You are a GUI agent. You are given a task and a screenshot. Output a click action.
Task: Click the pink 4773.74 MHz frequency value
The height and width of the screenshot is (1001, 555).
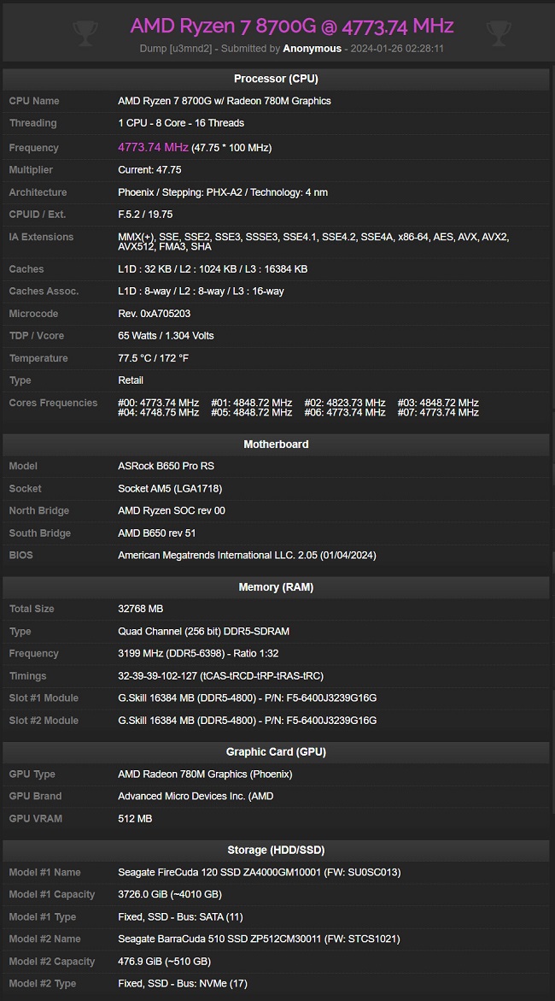153,147
